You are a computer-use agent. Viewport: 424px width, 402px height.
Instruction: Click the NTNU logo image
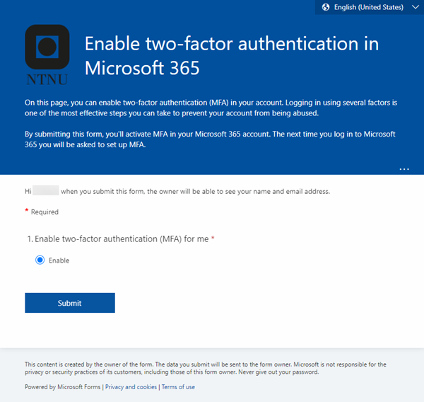coord(47,55)
